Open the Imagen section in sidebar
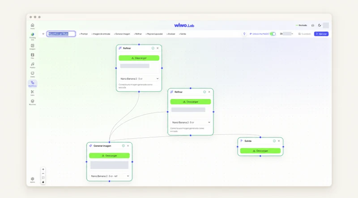Viewport: 358px width, 198px height. coord(32,47)
